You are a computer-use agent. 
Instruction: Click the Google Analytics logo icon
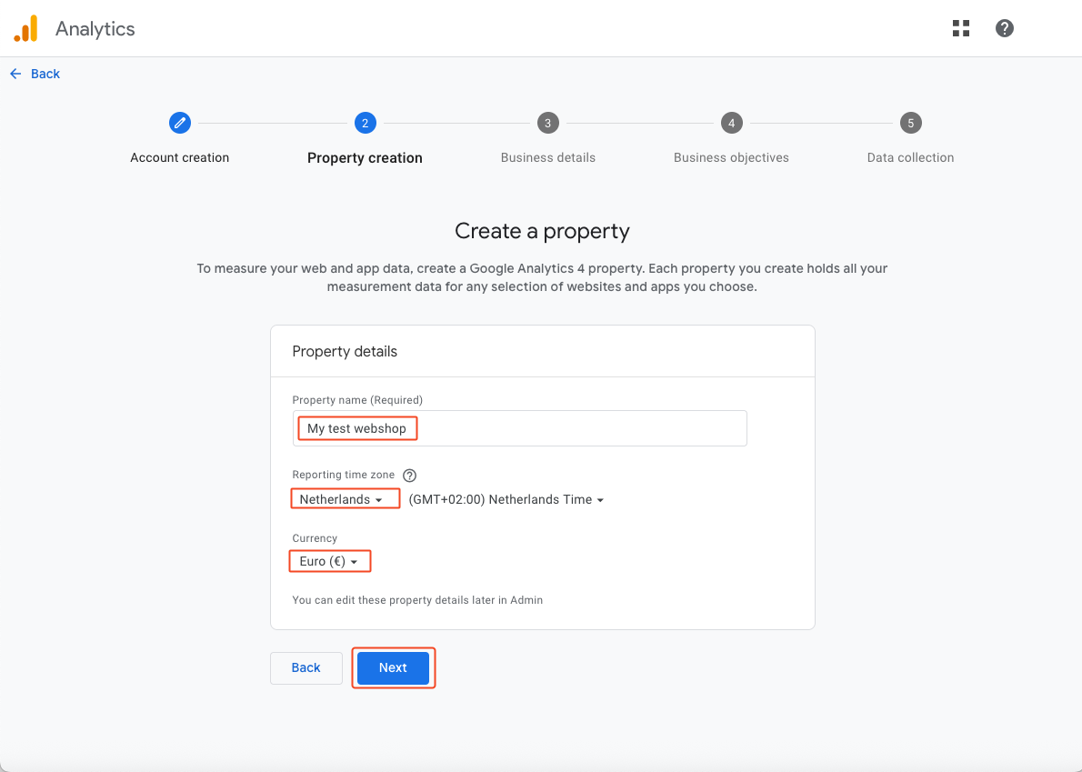[25, 29]
